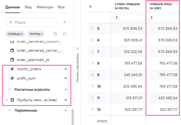The height and width of the screenshot is (125, 181).
Task: Click the sort order icon
Action: 65,34
